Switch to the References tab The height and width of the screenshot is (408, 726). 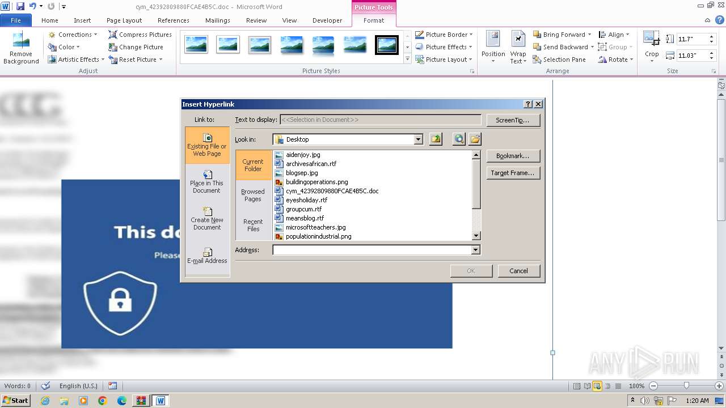[x=174, y=20]
